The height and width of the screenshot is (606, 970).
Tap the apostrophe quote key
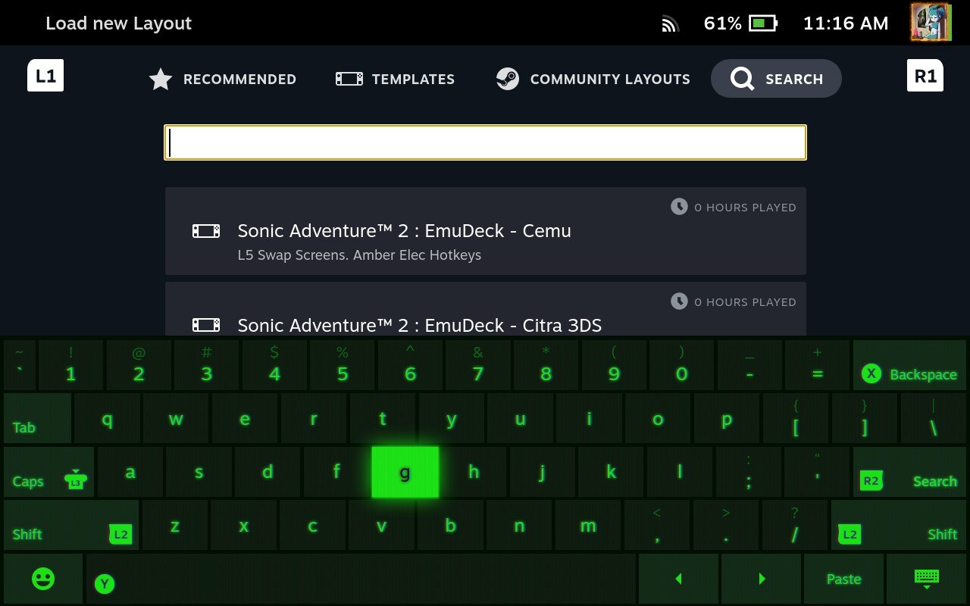818,472
